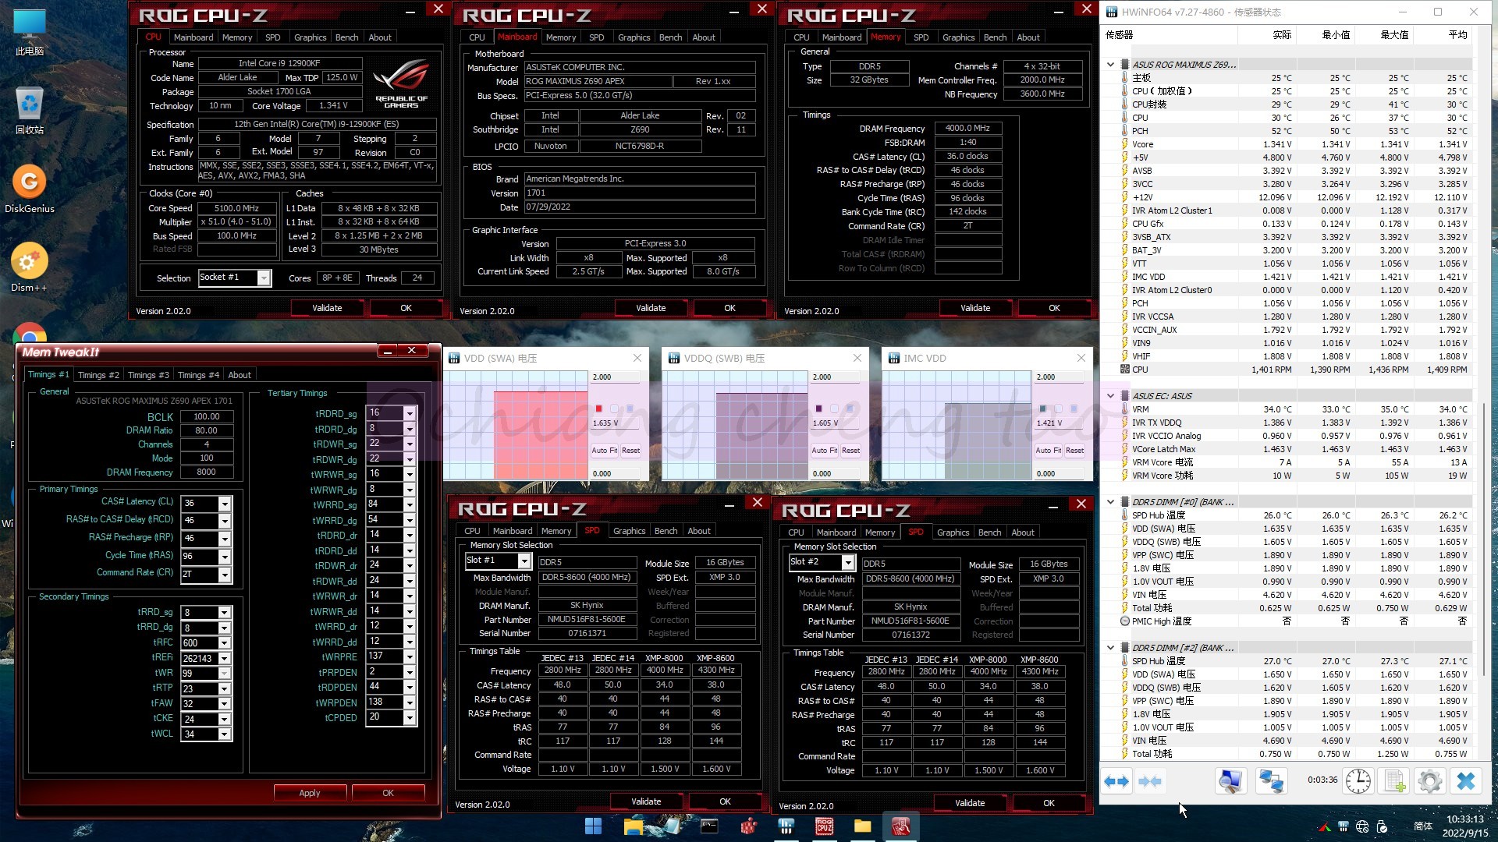Image resolution: width=1498 pixels, height=842 pixels.
Task: Open Graphics tab in Mainboard CPU-Z window
Action: pos(634,37)
